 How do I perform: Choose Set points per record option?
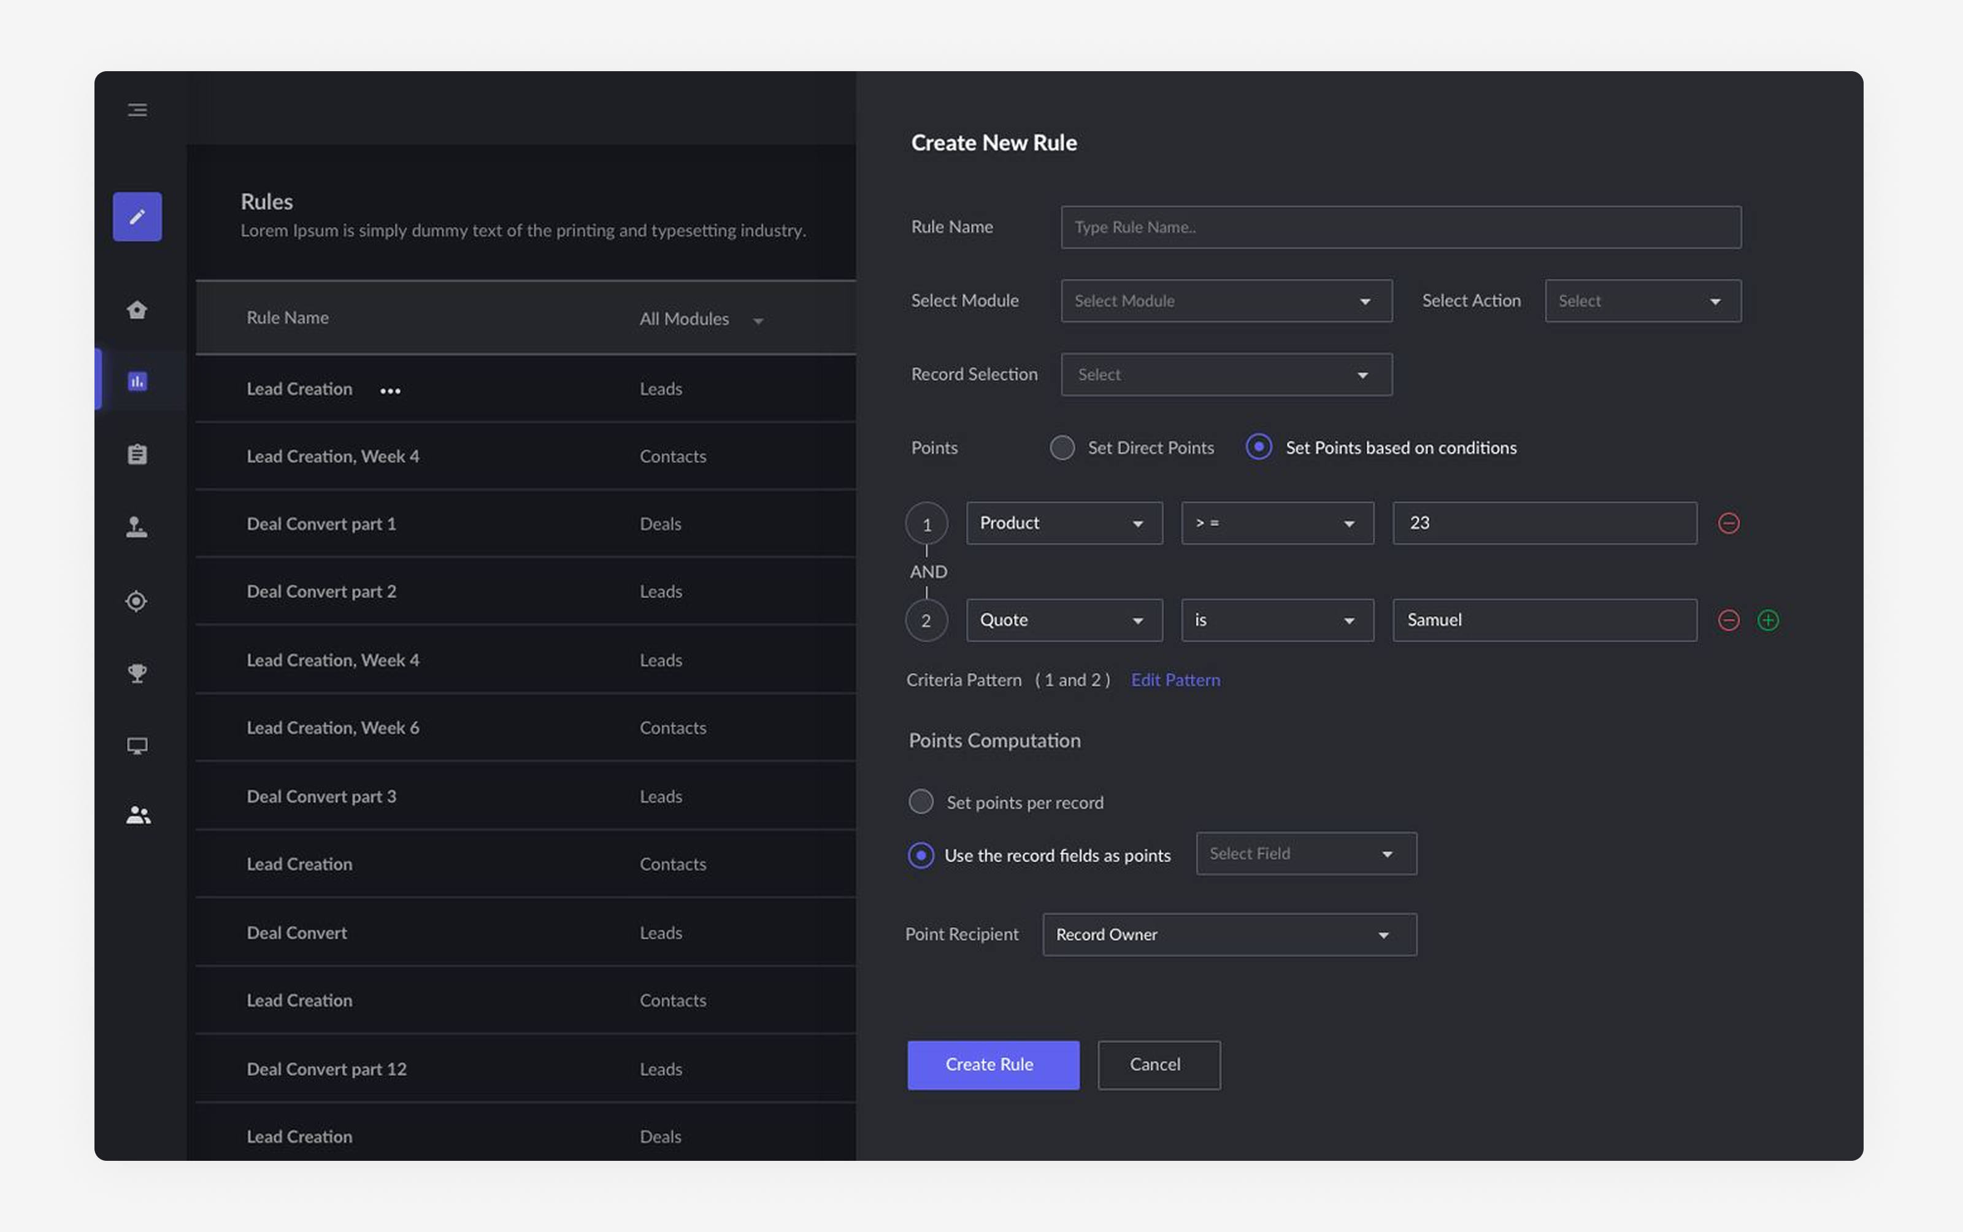point(920,802)
